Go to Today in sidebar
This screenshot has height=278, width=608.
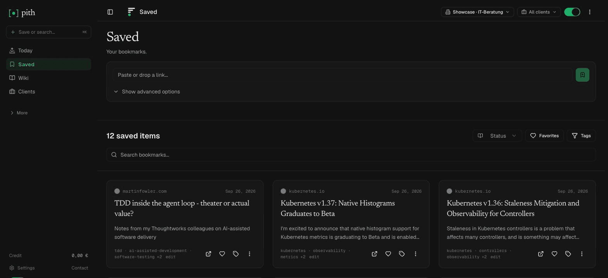(x=48, y=51)
